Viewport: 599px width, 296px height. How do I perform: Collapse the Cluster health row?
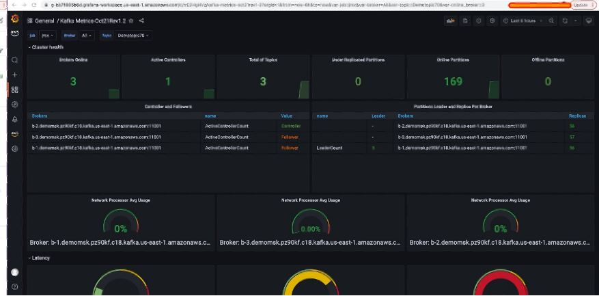pyautogui.click(x=46, y=47)
